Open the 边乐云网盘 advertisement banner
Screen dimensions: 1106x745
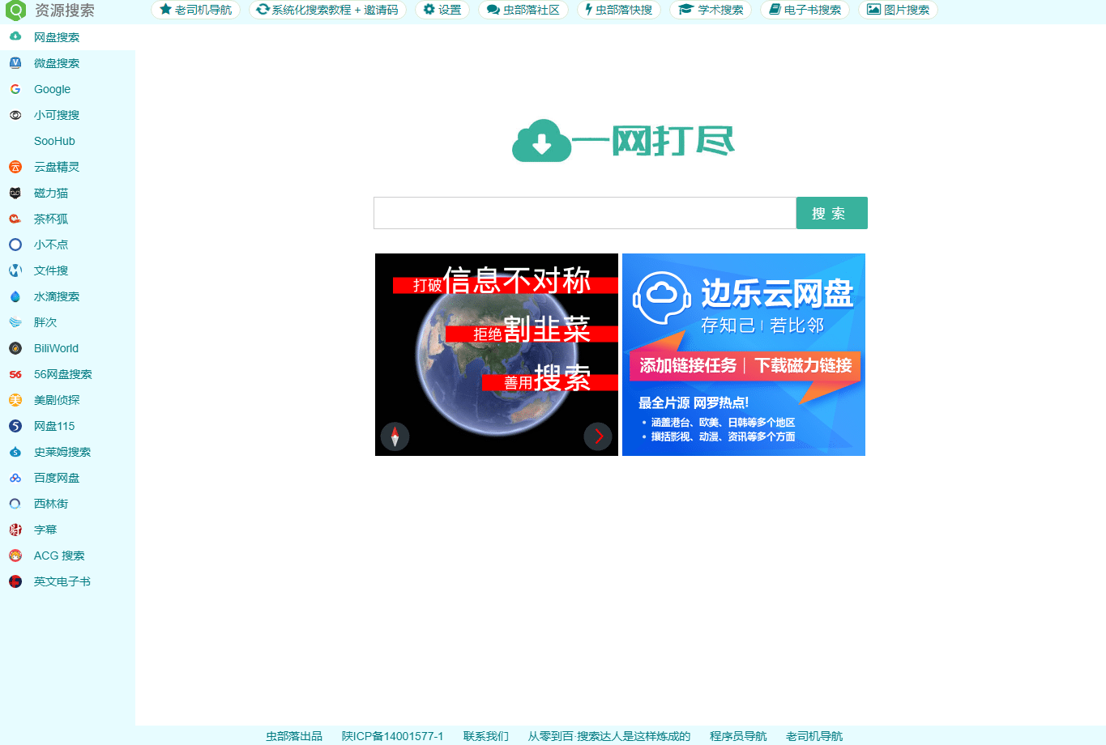[743, 355]
